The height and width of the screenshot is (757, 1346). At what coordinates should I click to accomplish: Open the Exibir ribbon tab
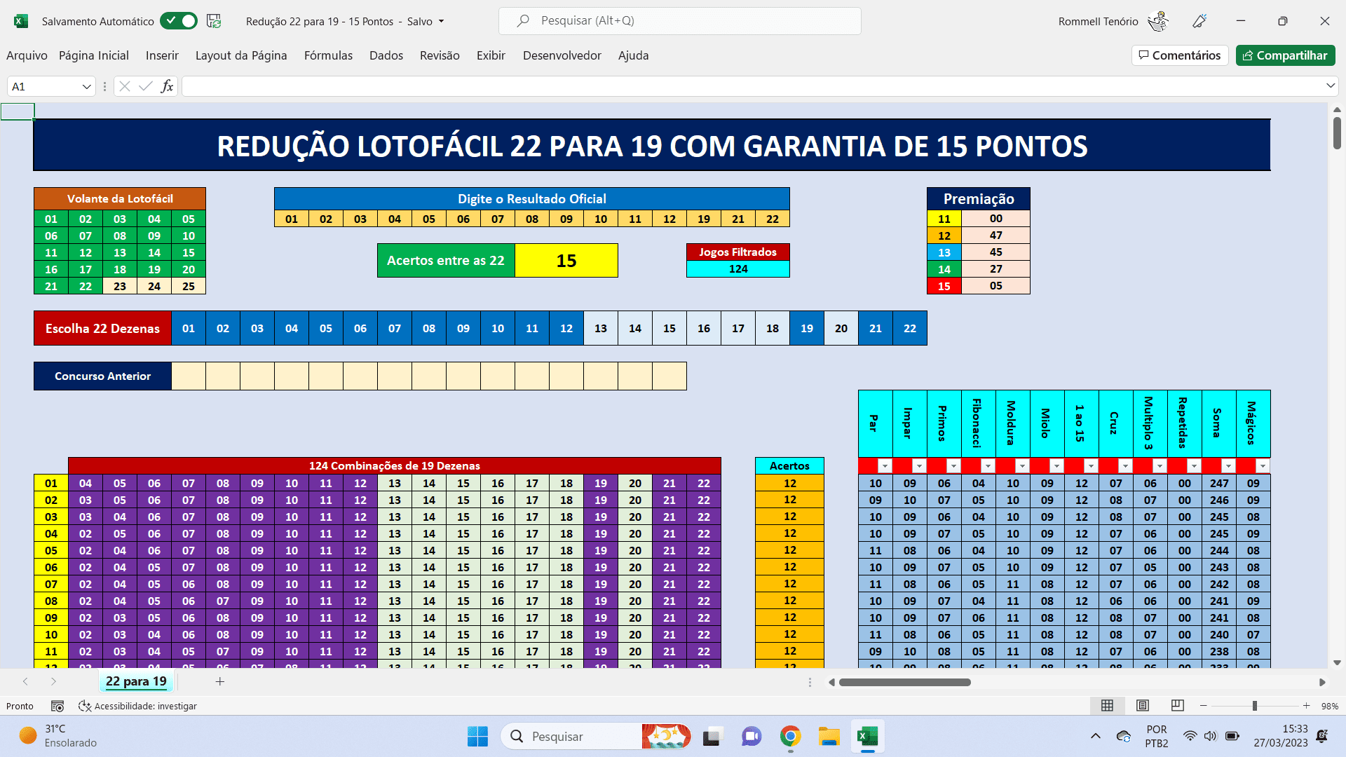(x=491, y=55)
